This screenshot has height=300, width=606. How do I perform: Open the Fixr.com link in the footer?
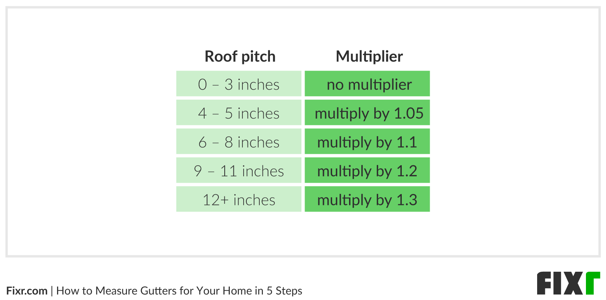pyautogui.click(x=27, y=291)
